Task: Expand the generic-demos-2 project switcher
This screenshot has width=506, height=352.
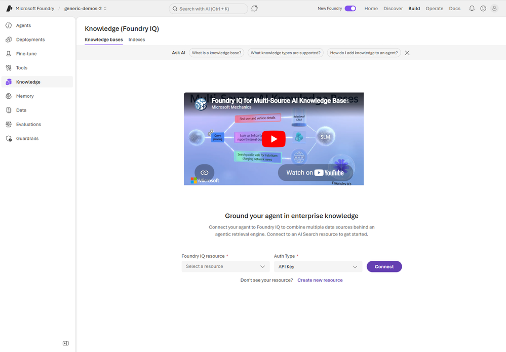Action: point(85,9)
